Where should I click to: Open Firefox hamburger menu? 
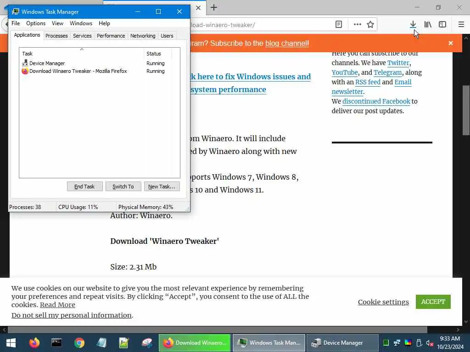pos(461,25)
